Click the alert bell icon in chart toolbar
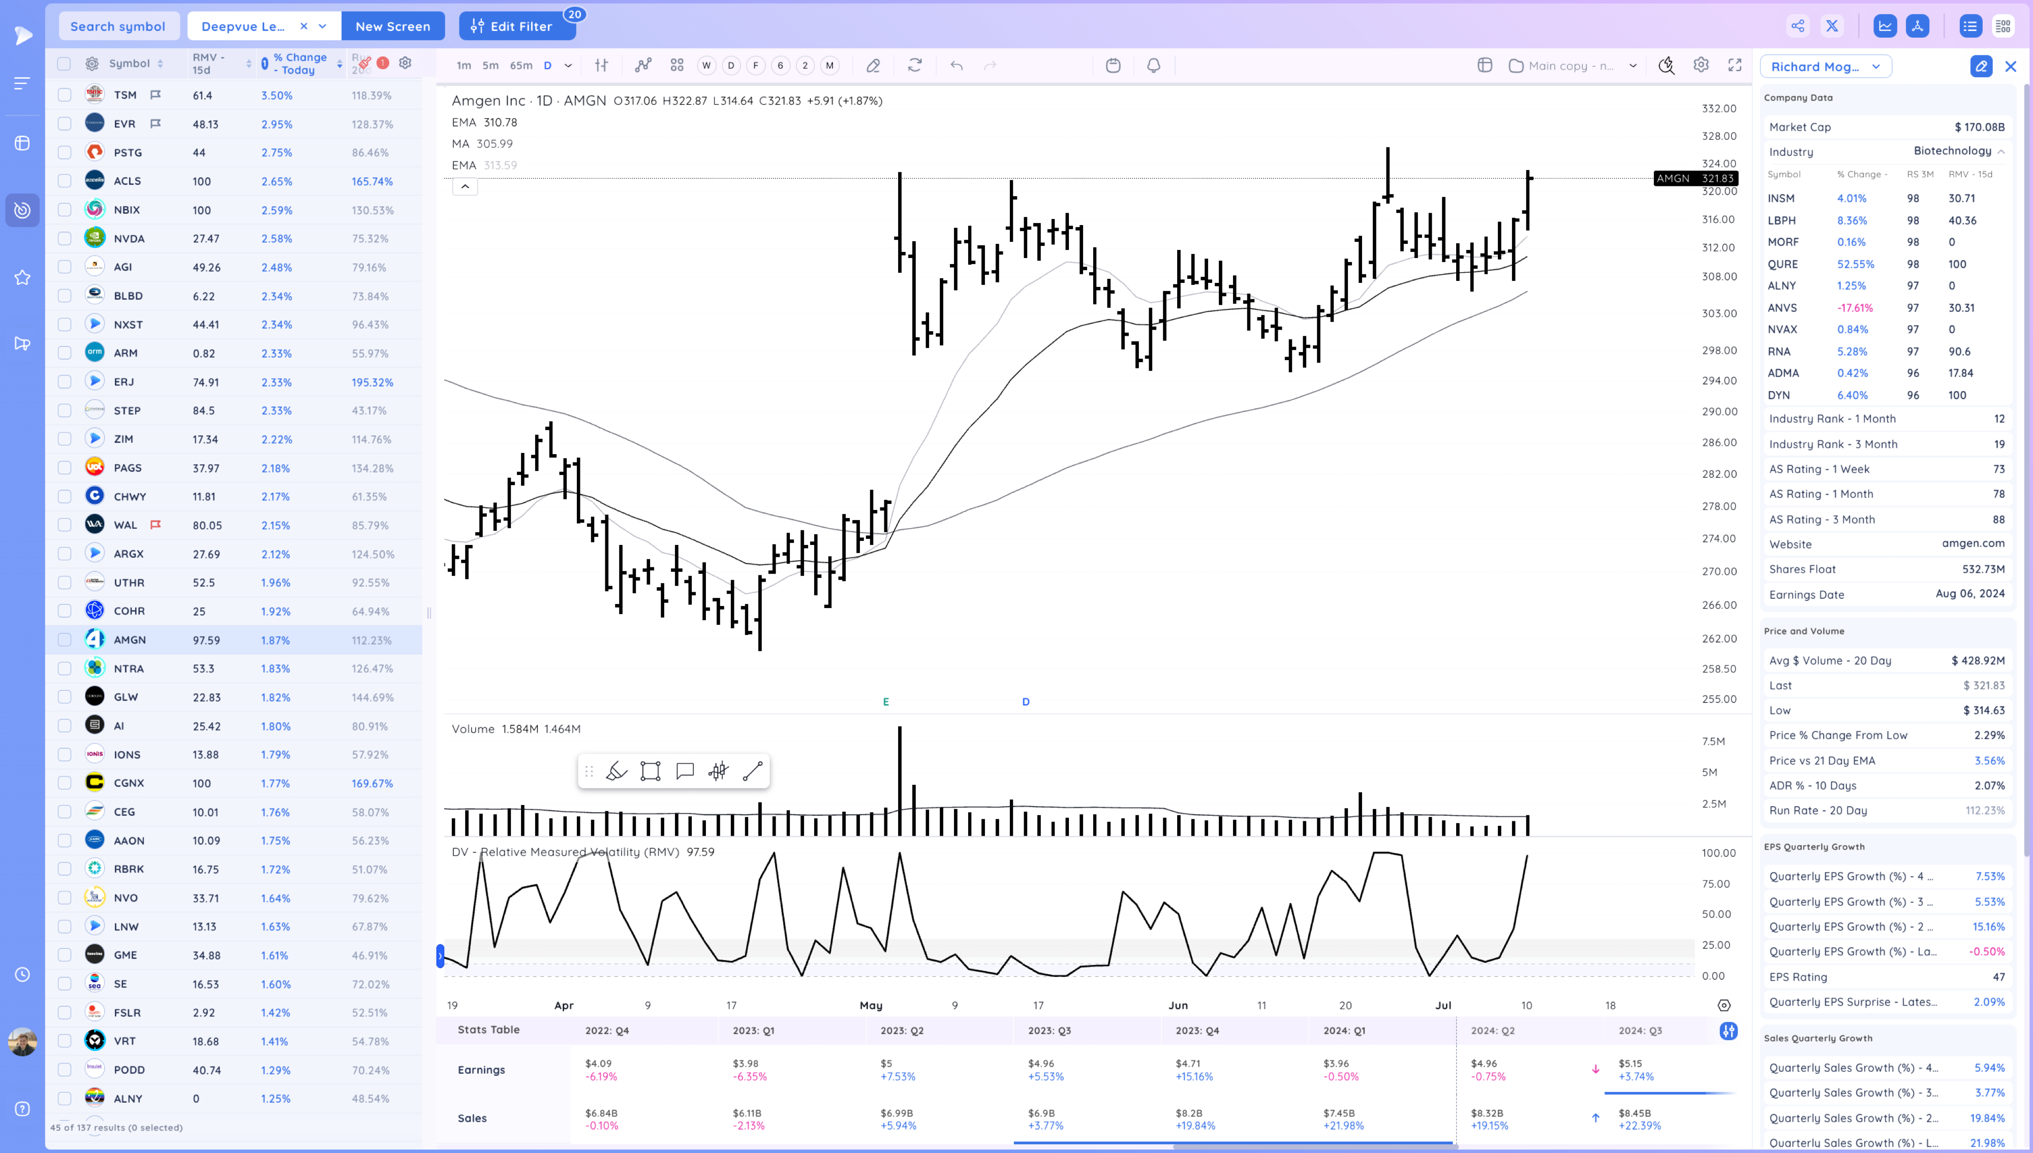Image resolution: width=2033 pixels, height=1153 pixels. click(x=1154, y=66)
